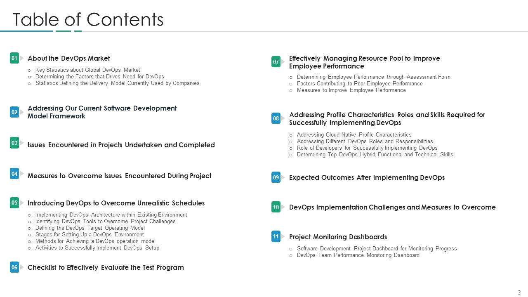Select the blue 04 section badge
Screen dimensions: 528x297
pyautogui.click(x=14, y=174)
